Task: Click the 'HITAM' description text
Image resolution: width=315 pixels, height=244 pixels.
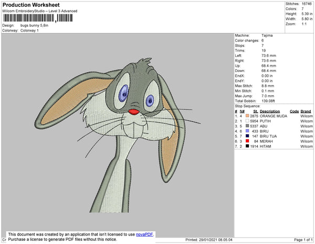Action: click(x=265, y=146)
